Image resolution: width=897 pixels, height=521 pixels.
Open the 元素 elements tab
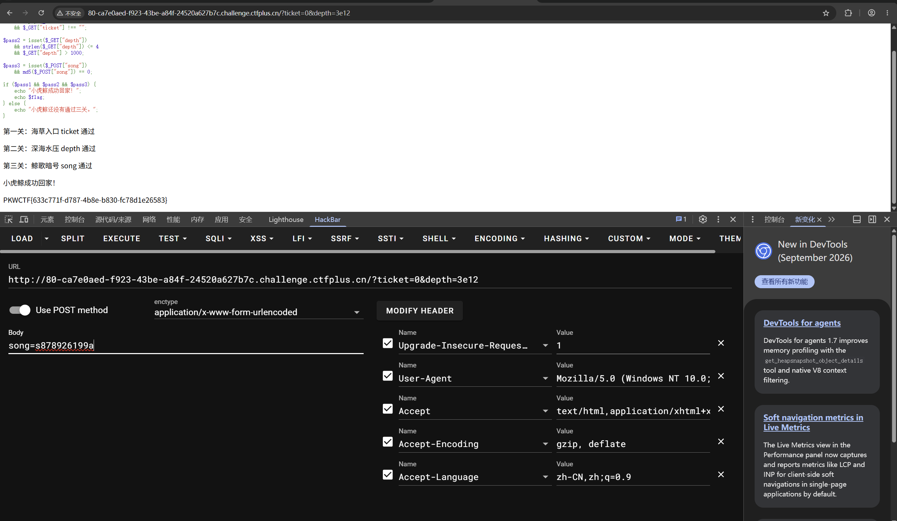click(47, 219)
